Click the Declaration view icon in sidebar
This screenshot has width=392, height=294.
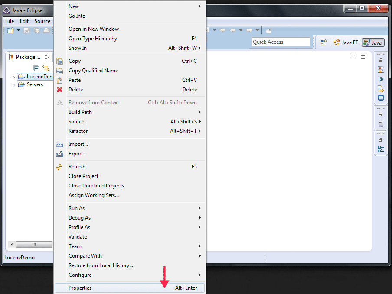381,89
